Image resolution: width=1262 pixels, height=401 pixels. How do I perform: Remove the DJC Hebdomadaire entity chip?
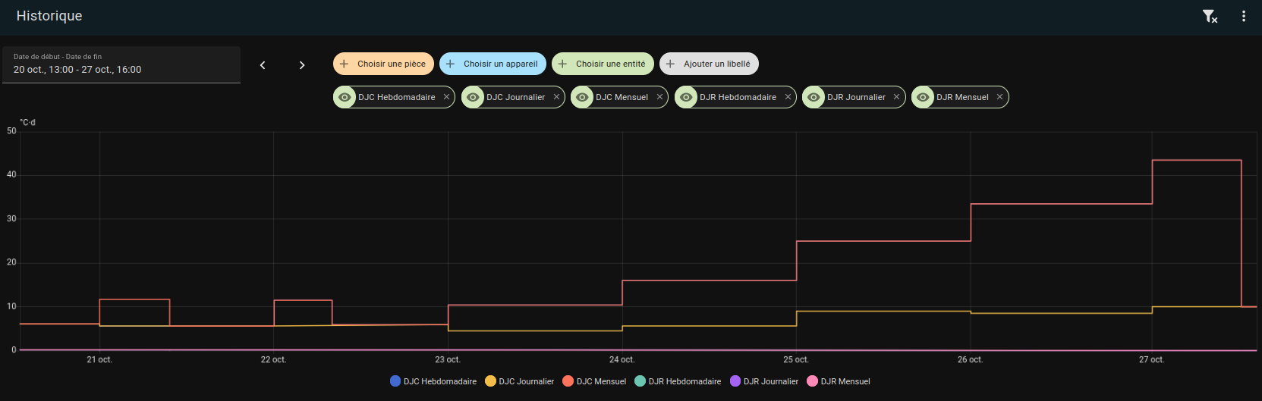(447, 97)
